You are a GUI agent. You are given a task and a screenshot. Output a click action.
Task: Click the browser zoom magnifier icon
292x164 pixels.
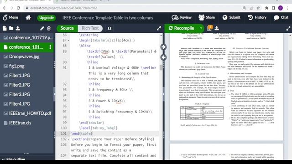point(245,8)
